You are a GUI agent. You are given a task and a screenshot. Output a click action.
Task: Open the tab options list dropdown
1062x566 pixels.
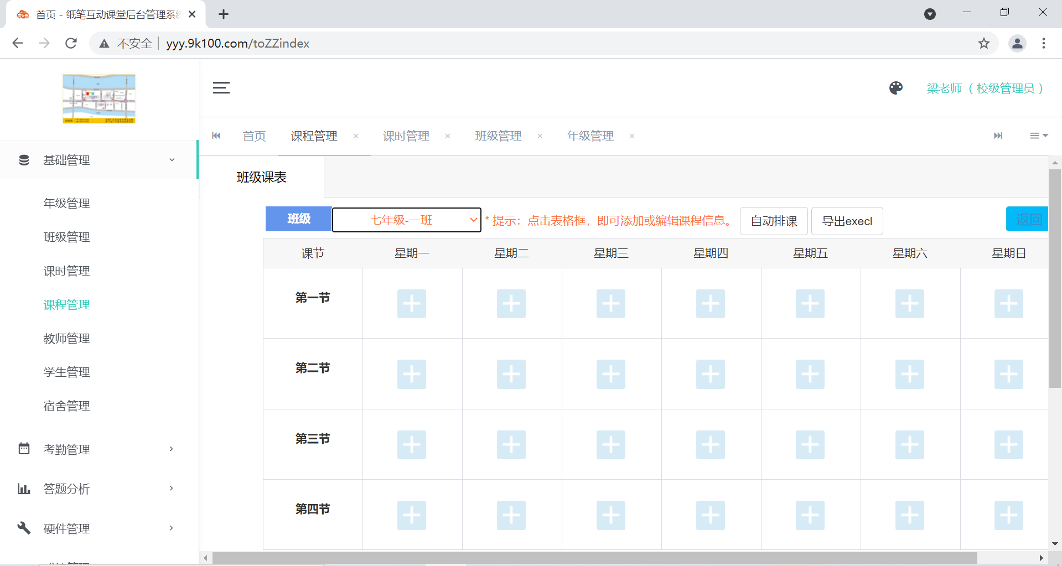(1039, 136)
